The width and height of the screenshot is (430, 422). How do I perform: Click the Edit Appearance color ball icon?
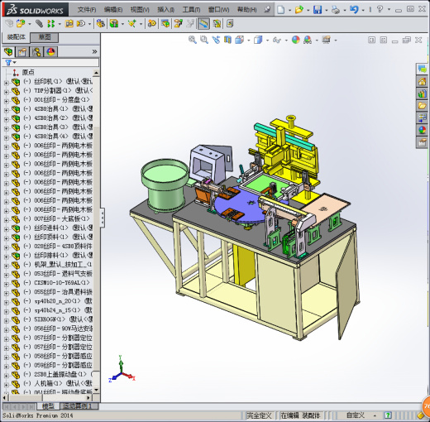click(296, 40)
